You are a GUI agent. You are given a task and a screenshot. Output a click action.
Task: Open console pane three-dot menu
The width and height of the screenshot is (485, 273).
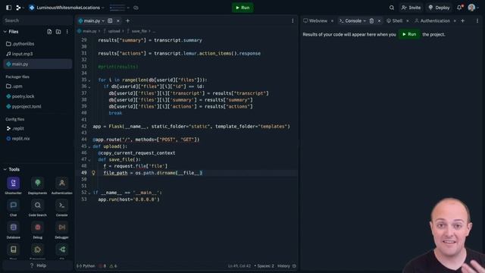tap(477, 20)
